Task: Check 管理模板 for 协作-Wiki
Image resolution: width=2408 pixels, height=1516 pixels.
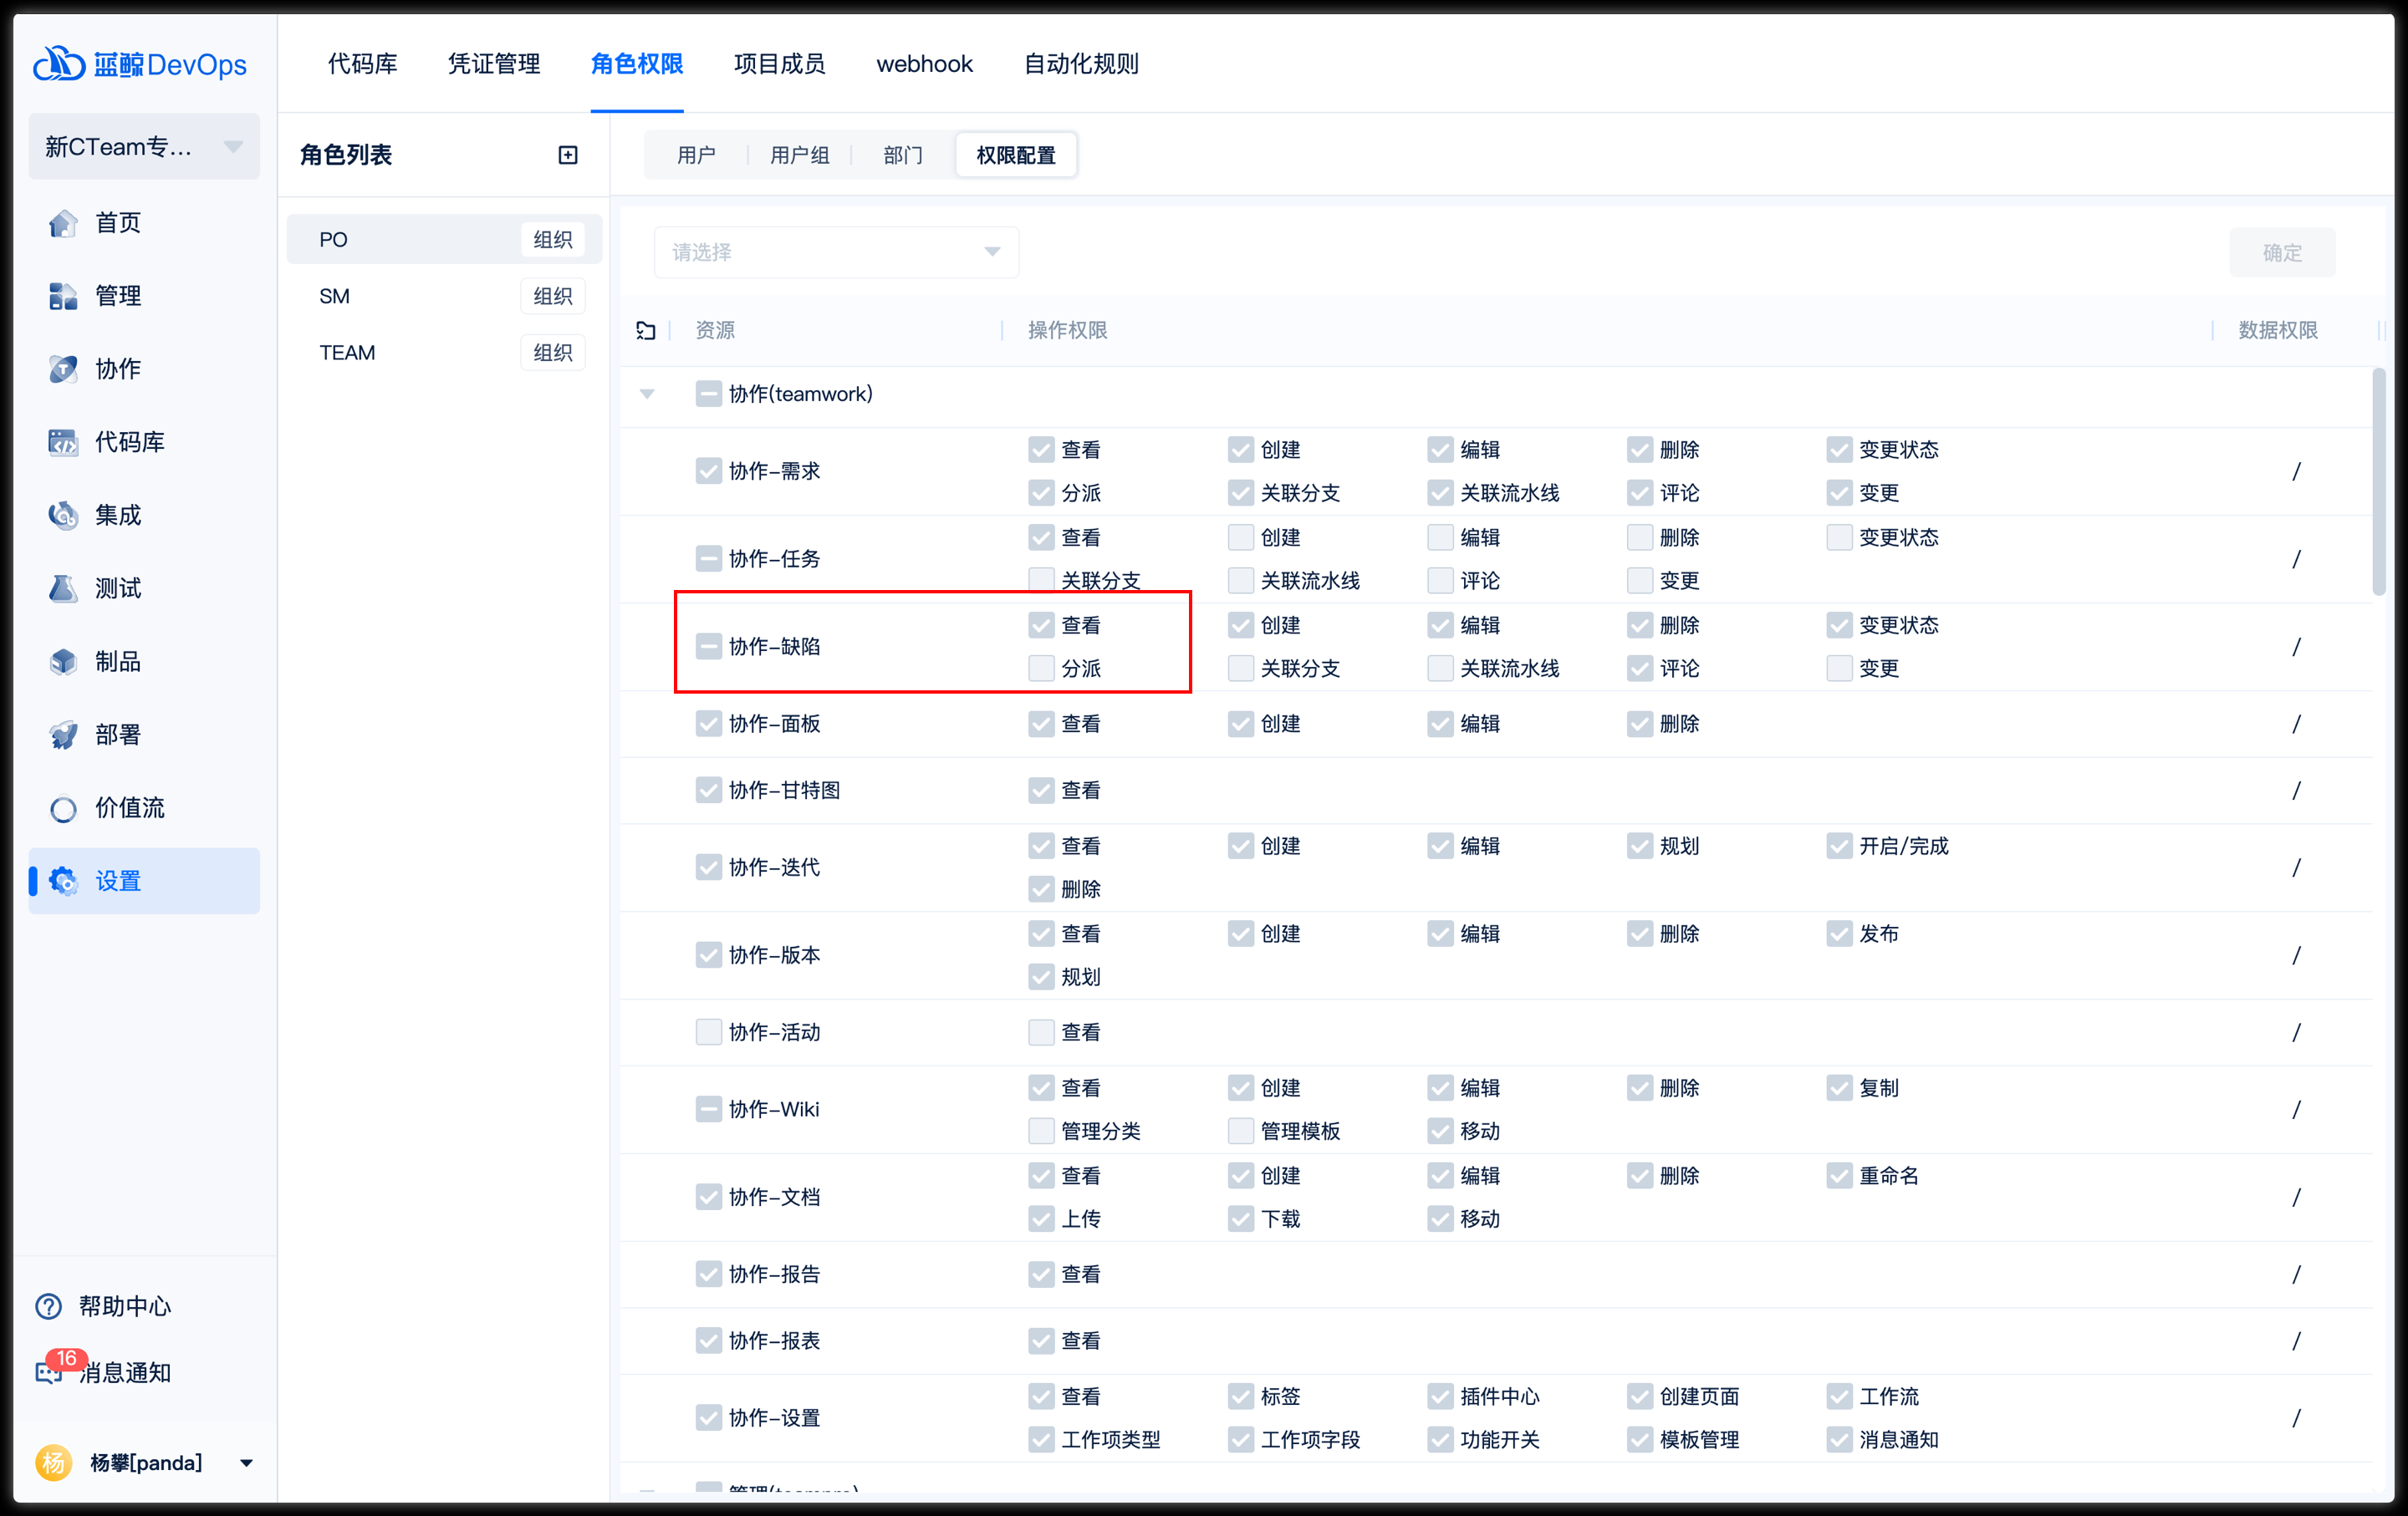Action: point(1241,1132)
